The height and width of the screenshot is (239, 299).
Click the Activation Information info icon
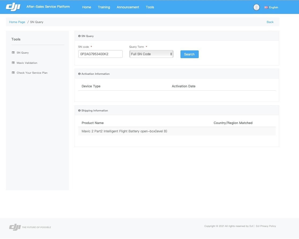[79, 74]
